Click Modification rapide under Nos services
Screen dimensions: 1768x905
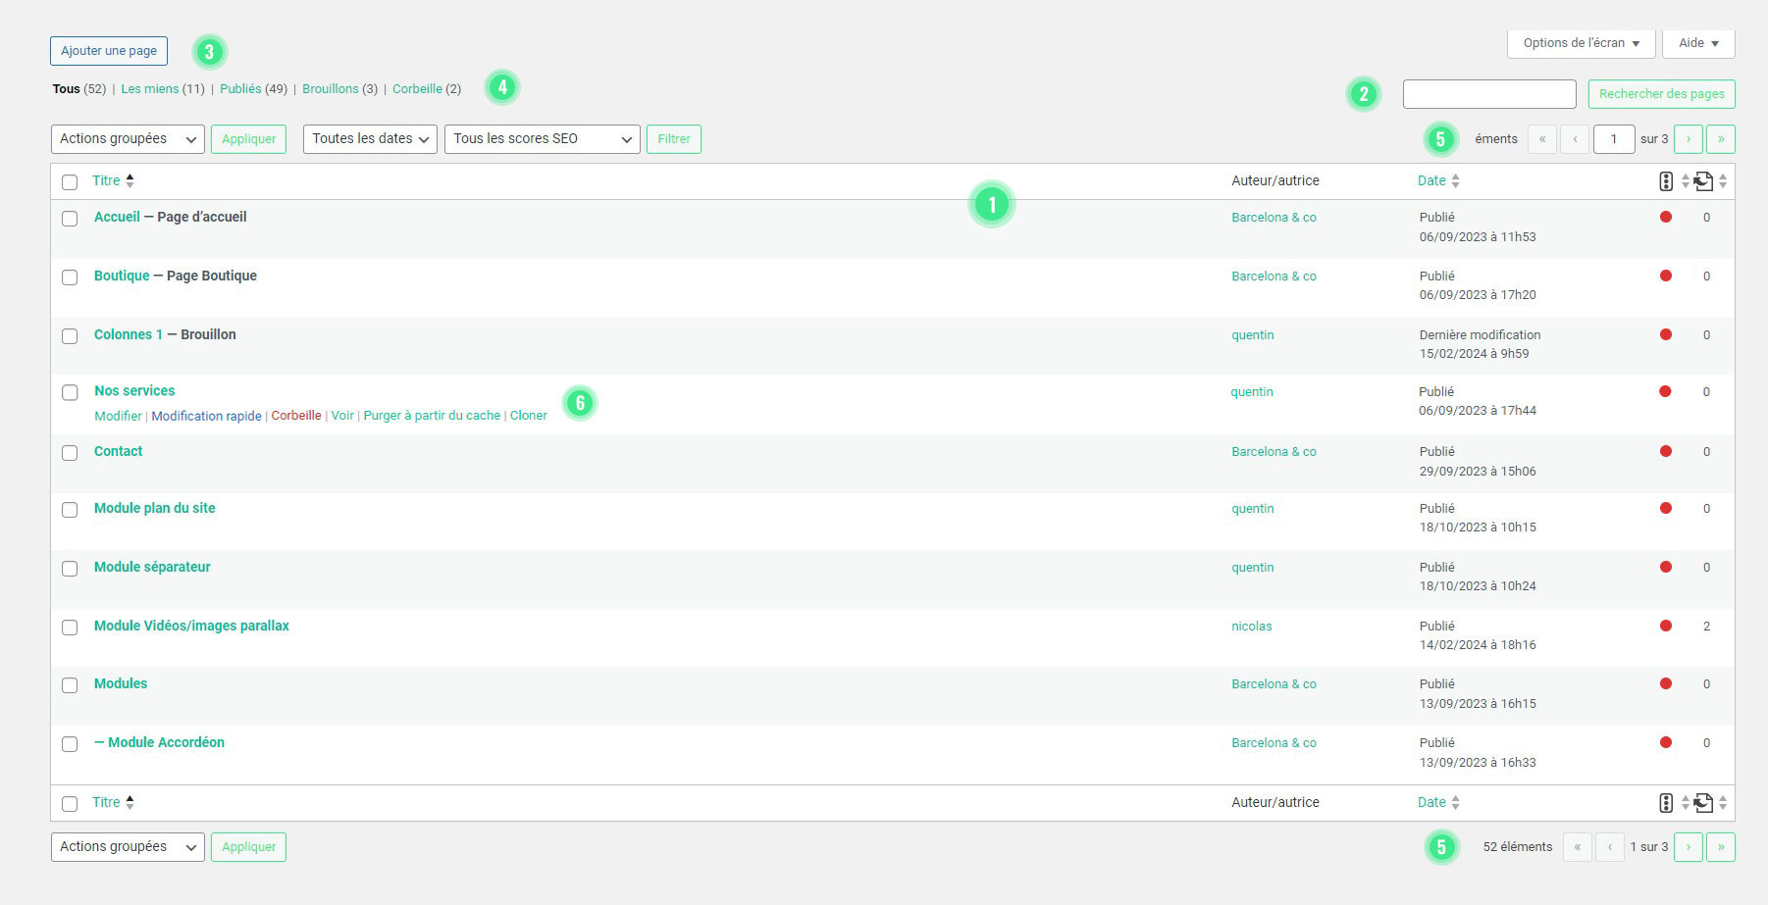coord(206,416)
